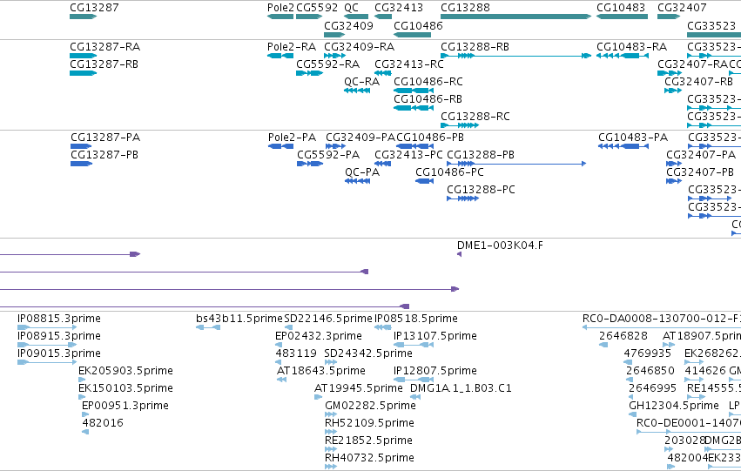This screenshot has height=471, width=741.
Task: Select the CG32409 gene
Action: tap(334, 35)
